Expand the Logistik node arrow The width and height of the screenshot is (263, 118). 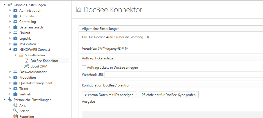(x=10, y=38)
